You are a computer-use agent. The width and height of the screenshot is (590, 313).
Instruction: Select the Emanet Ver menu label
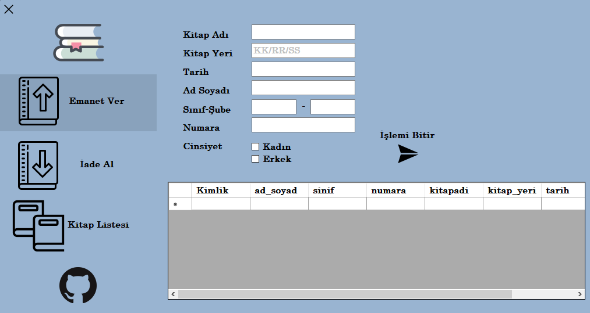tap(97, 101)
